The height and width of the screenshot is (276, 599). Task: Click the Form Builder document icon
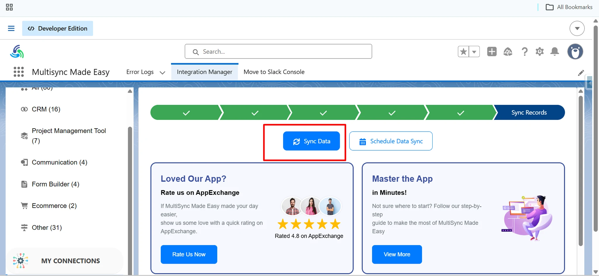click(24, 184)
